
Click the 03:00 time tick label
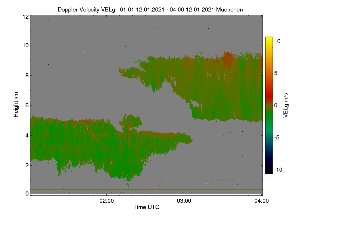click(184, 201)
